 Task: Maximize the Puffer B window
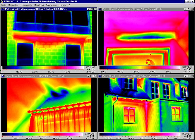click(x=189, y=9)
